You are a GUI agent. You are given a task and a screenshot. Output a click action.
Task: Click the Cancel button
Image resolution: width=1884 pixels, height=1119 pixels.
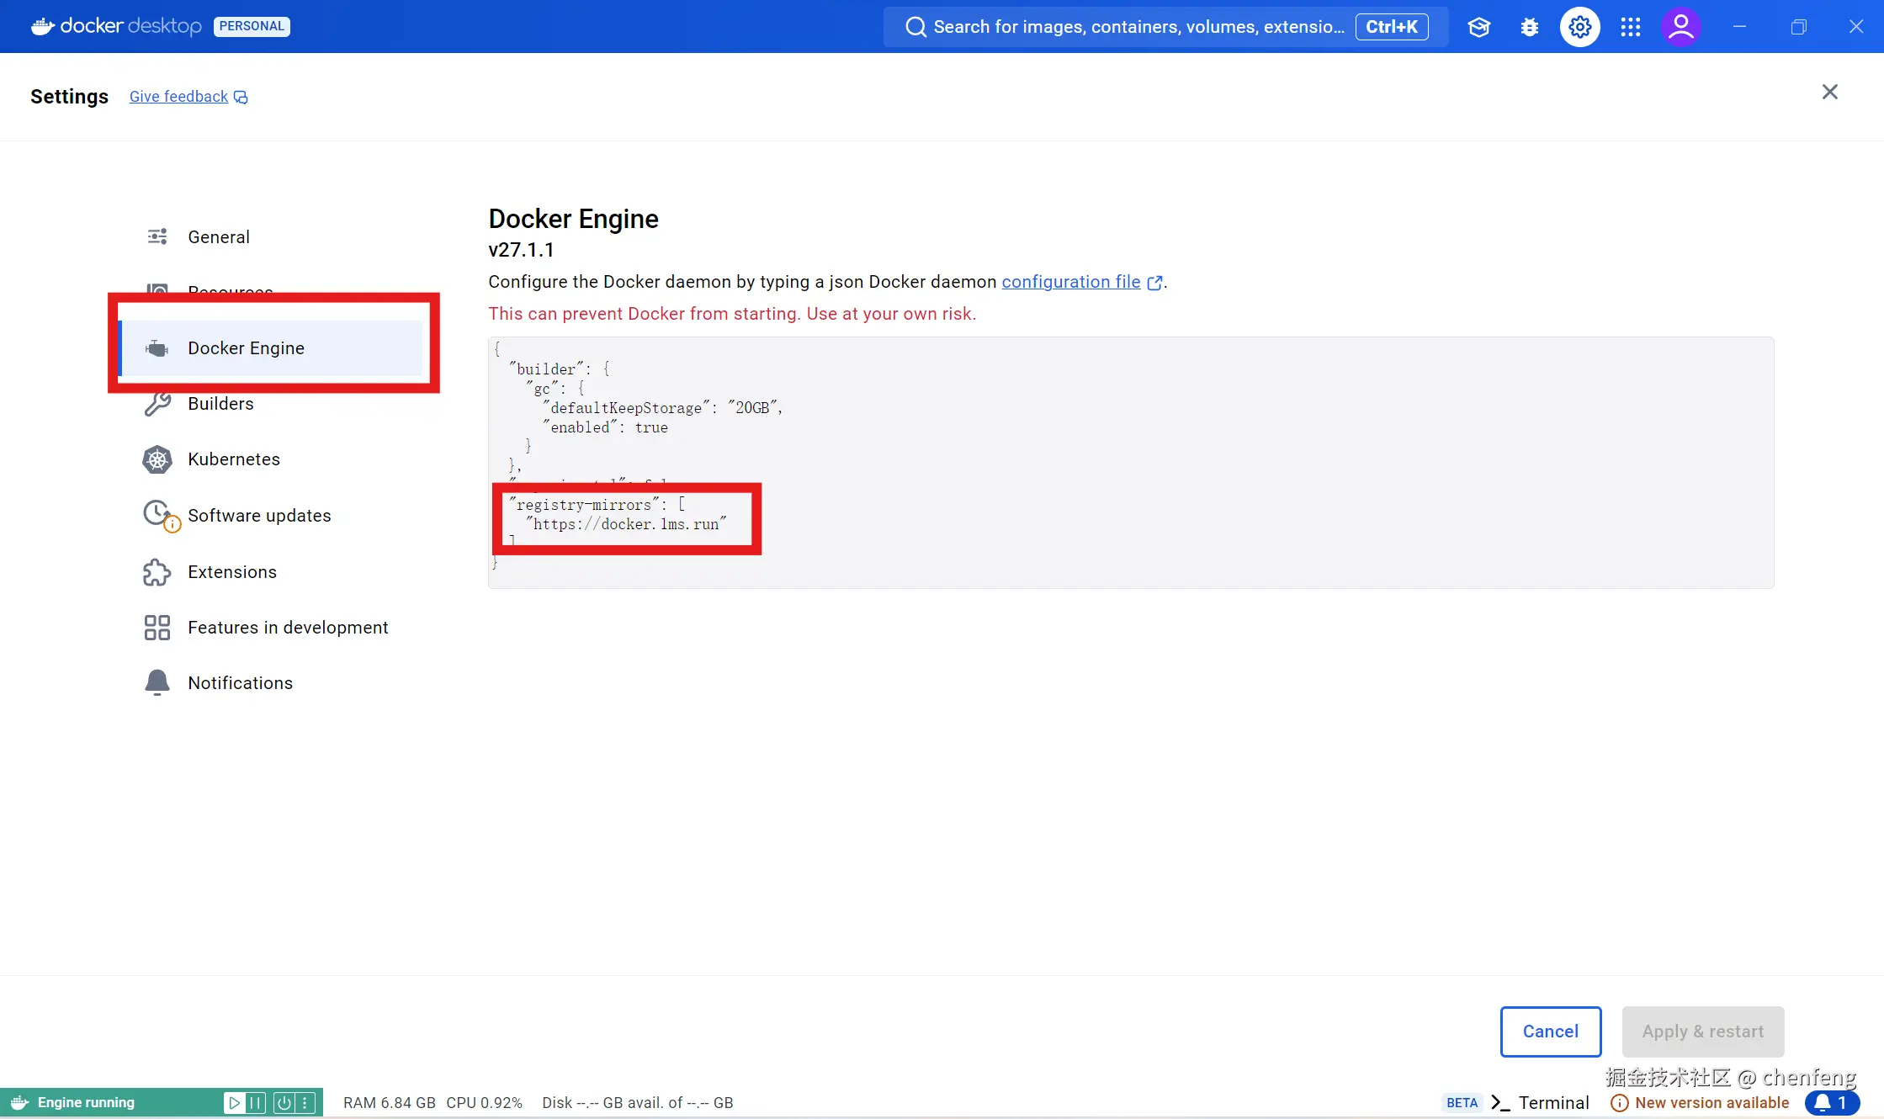[x=1550, y=1031]
